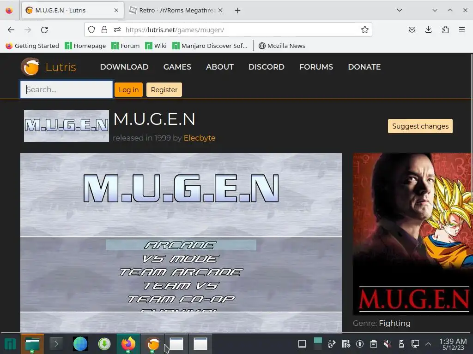The height and width of the screenshot is (354, 473).
Task: Open the Firefox downloads panel
Action: pyautogui.click(x=428, y=29)
